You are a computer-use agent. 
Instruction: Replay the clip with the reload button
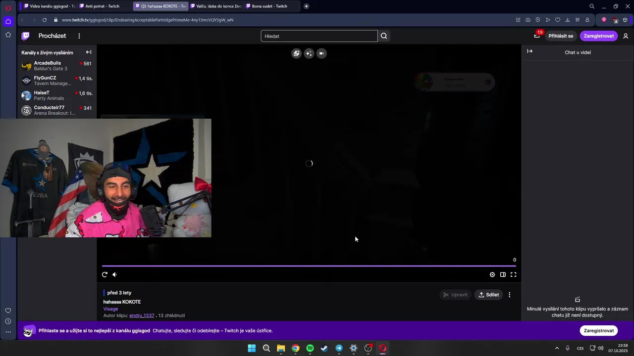(105, 274)
